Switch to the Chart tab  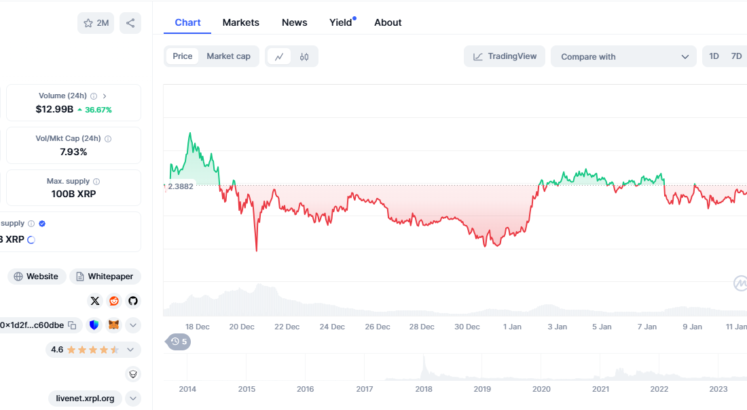(x=187, y=22)
